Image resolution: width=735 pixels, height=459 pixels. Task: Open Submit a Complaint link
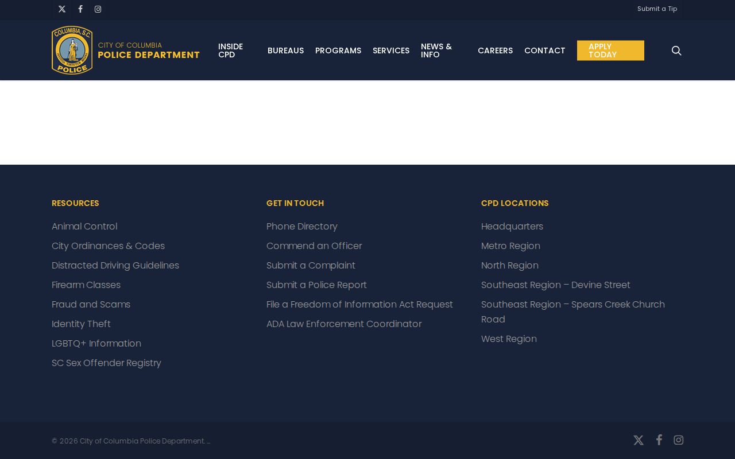(x=311, y=265)
